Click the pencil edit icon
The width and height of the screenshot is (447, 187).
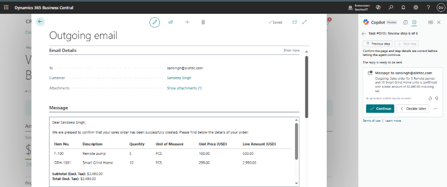(155, 22)
